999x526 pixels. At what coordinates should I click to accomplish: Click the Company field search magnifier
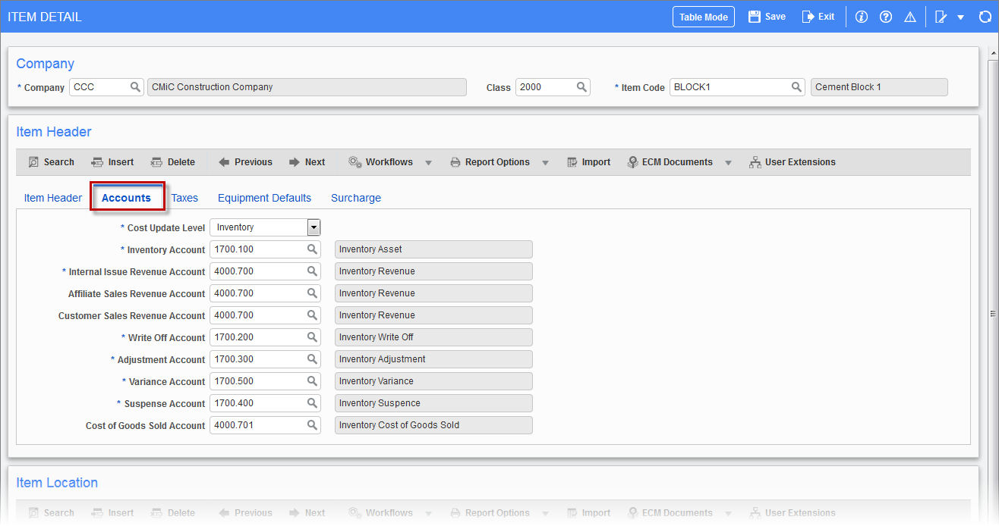[135, 87]
